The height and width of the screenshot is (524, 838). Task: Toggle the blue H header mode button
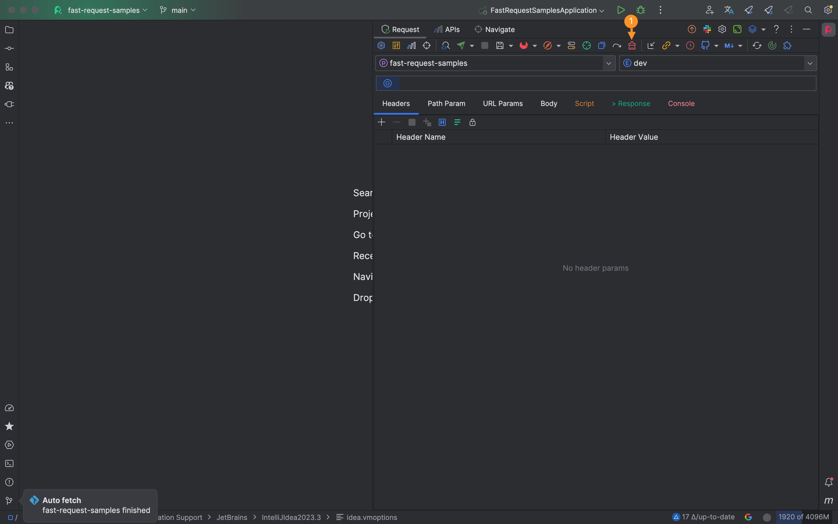(442, 122)
